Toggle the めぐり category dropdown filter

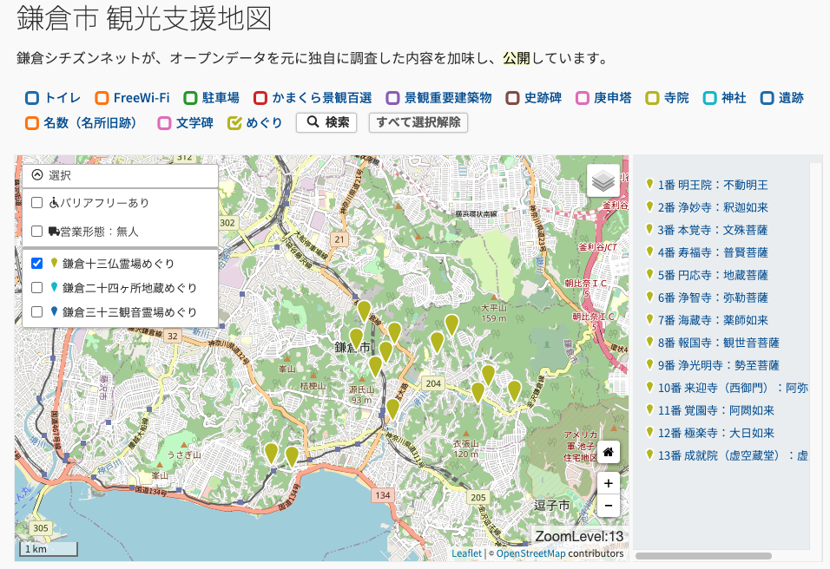coord(234,123)
